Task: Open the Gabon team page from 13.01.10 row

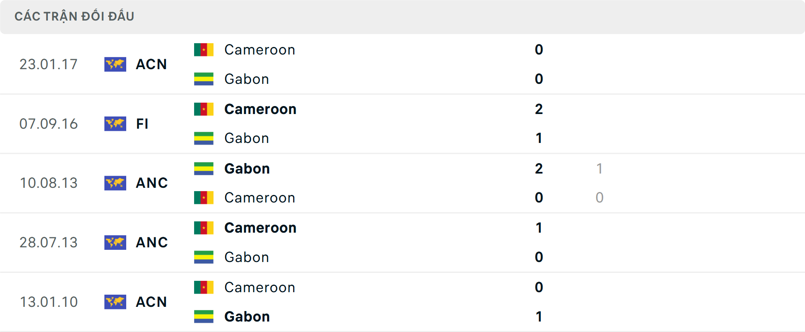Action: (247, 316)
